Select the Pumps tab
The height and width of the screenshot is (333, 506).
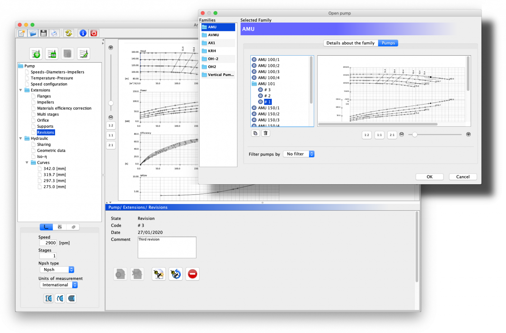pos(388,43)
